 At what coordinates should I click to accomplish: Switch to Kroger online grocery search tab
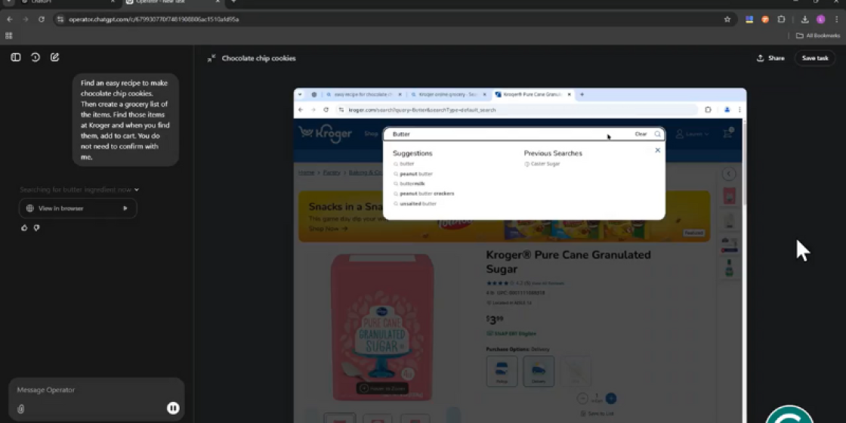[x=448, y=94]
